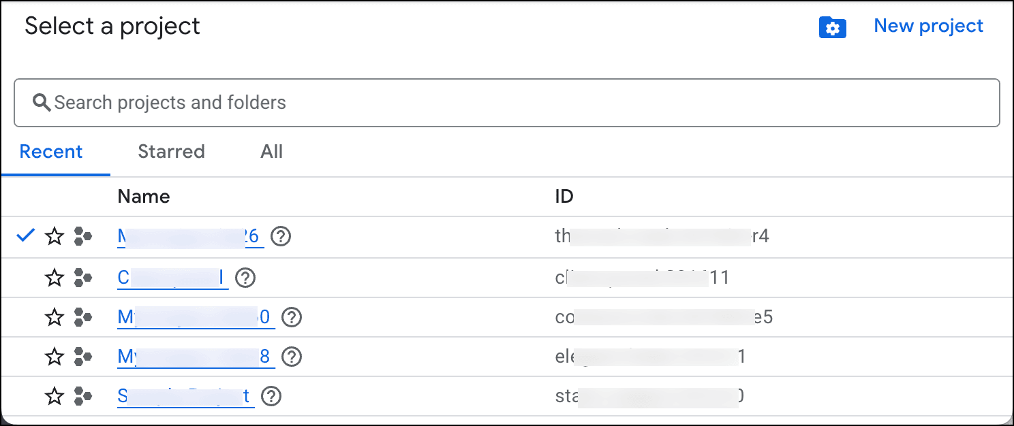This screenshot has height=426, width=1014.
Task: Open the All tab
Action: tap(271, 151)
